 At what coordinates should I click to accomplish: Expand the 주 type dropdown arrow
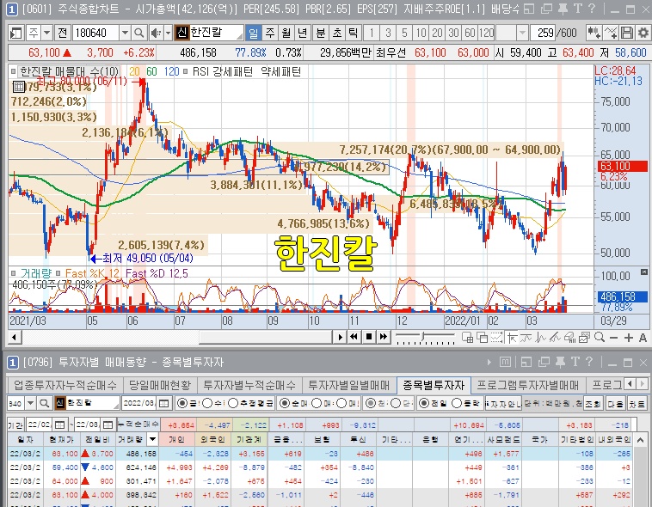[46, 33]
